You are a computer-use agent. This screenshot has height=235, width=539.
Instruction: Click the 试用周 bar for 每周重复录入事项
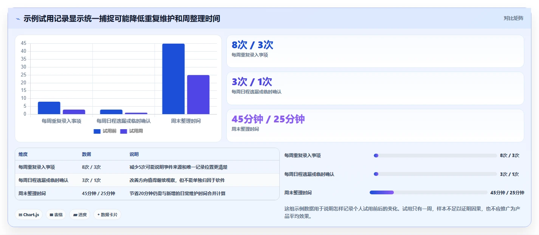tap(74, 112)
